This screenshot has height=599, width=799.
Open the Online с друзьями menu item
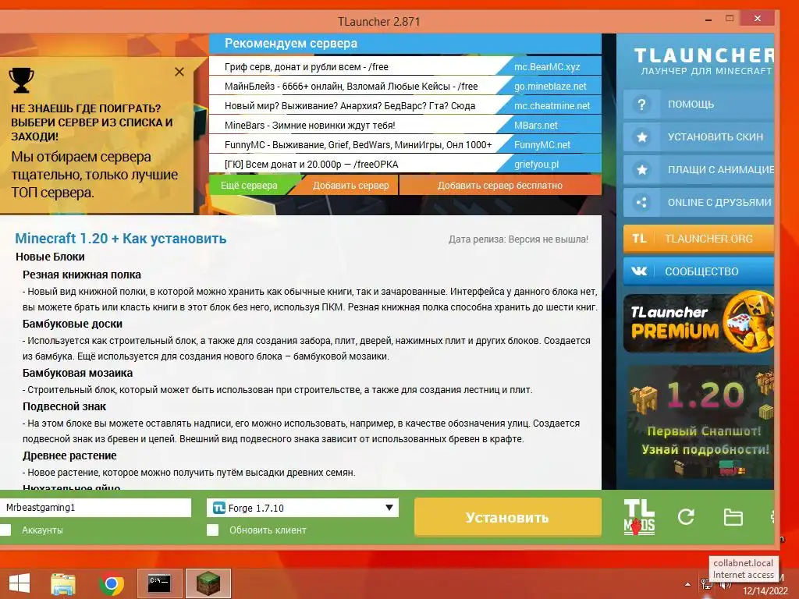[698, 202]
